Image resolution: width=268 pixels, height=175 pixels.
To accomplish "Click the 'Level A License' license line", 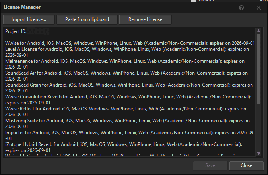I will (x=127, y=52).
